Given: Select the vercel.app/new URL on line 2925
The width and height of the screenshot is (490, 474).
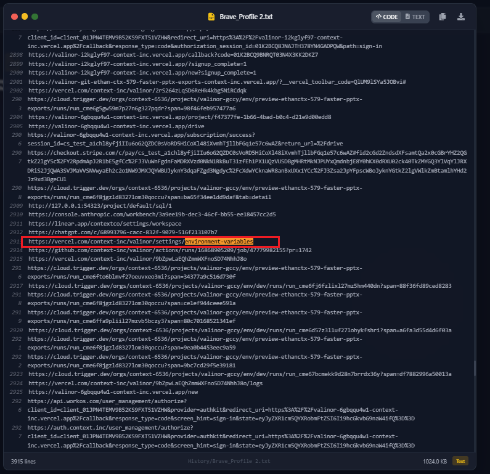Looking at the screenshot, I should [x=113, y=392].
